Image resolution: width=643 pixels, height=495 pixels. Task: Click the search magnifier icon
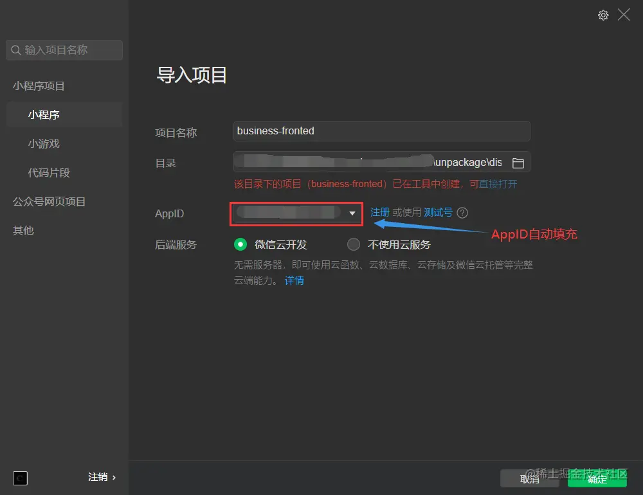coord(15,50)
